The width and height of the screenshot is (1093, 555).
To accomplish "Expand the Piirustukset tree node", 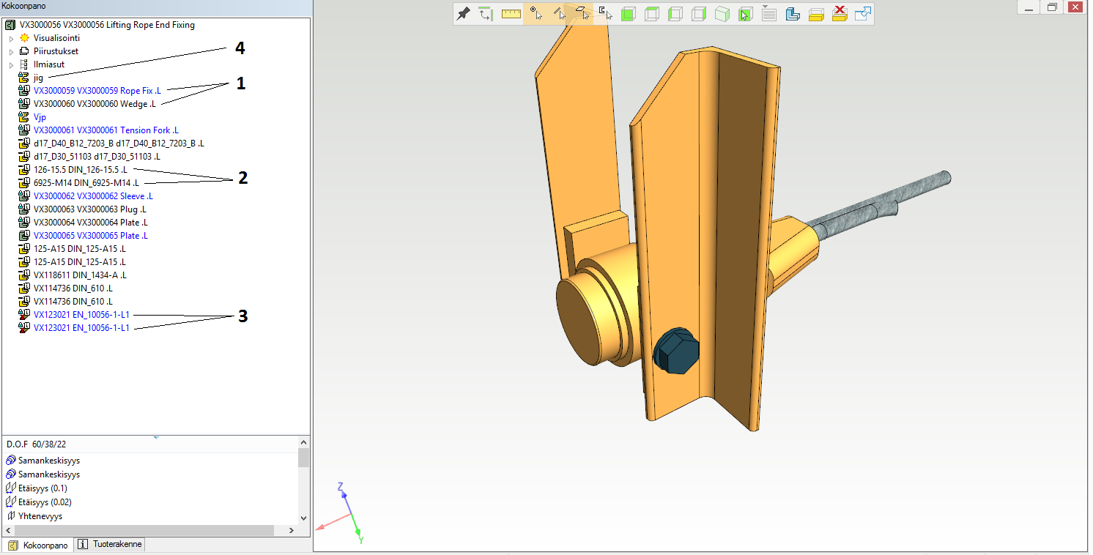I will coord(11,51).
